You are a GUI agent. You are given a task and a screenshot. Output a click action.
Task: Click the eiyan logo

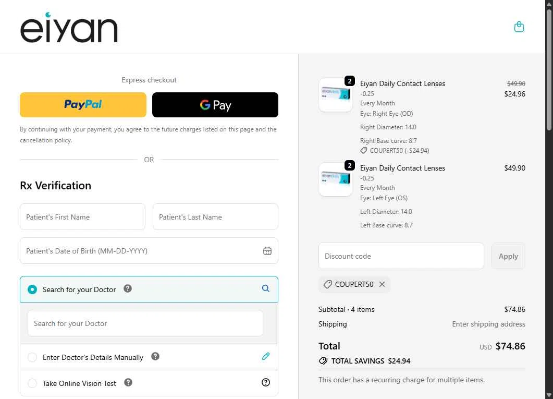69,28
